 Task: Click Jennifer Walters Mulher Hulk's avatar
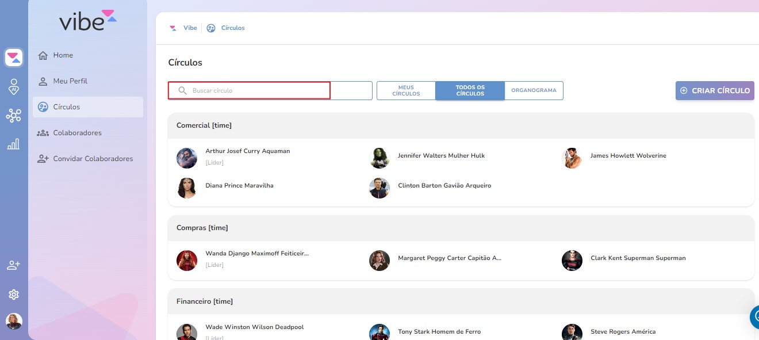point(379,158)
